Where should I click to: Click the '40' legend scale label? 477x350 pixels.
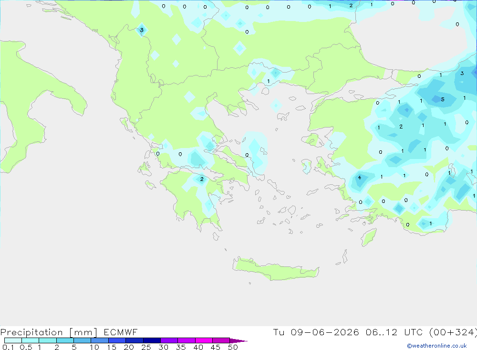click(198, 347)
